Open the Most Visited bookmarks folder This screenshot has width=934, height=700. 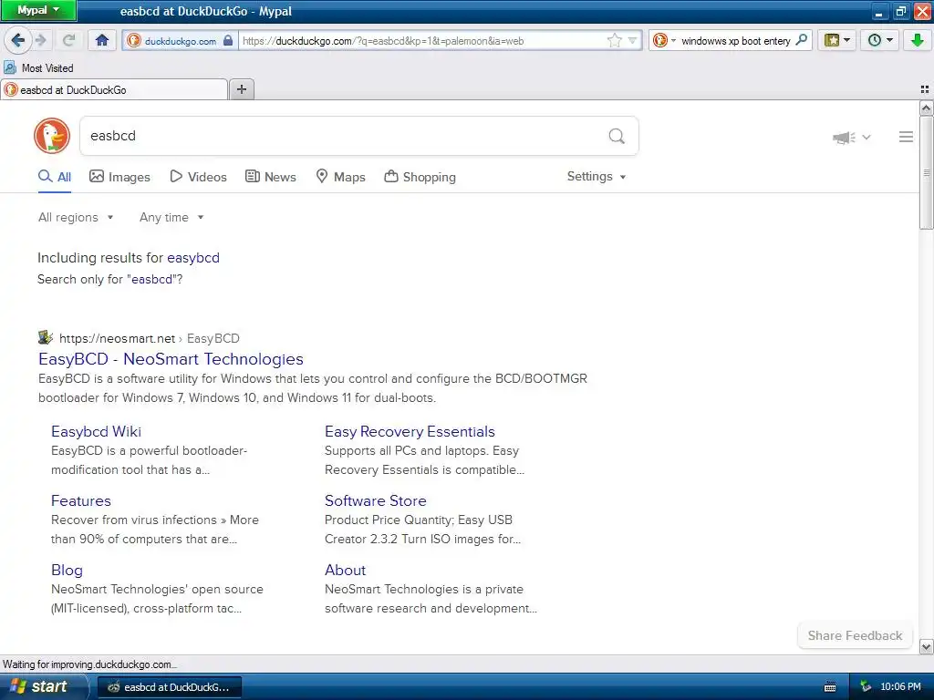coord(38,67)
